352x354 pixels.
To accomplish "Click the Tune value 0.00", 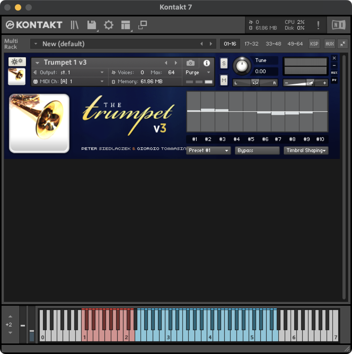I will click(x=260, y=71).
